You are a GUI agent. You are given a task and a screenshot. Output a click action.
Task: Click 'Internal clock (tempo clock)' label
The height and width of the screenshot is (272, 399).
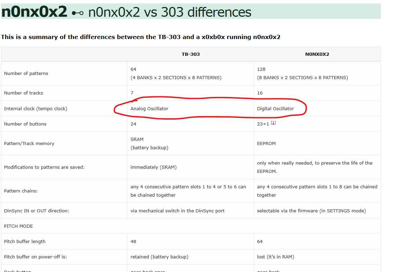(x=36, y=108)
